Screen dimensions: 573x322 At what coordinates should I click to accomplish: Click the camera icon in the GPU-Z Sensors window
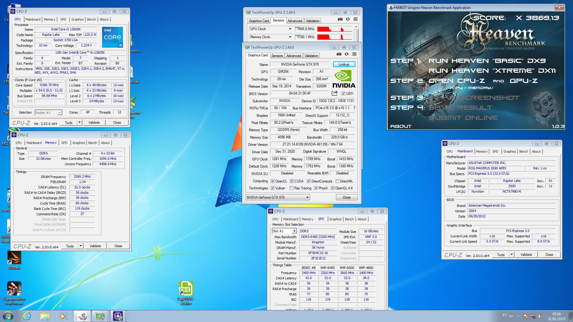(x=340, y=19)
